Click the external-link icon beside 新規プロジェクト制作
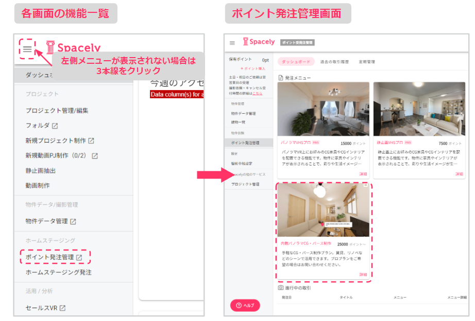475x321 pixels. click(91, 140)
